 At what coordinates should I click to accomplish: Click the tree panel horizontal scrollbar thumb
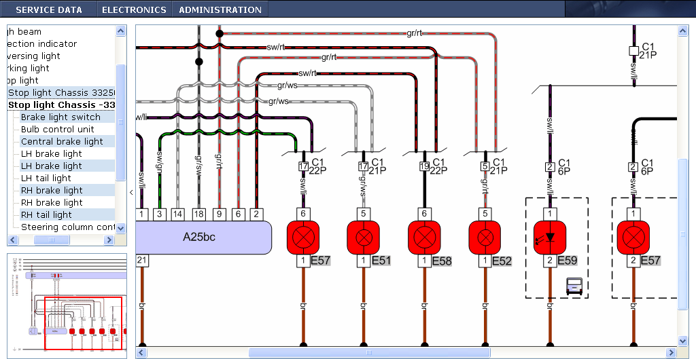click(52, 240)
